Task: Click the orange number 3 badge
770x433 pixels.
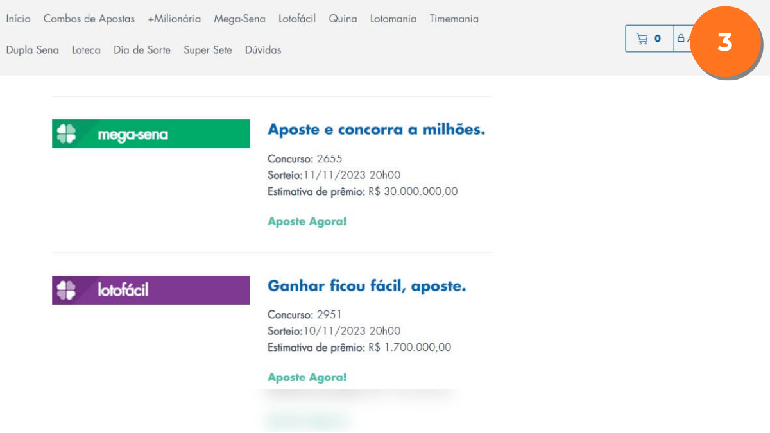Action: pyautogui.click(x=725, y=43)
